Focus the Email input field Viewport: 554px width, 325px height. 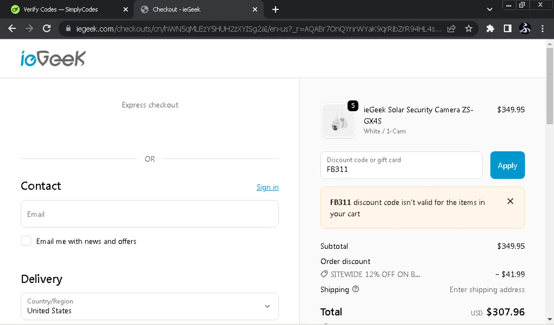(150, 214)
